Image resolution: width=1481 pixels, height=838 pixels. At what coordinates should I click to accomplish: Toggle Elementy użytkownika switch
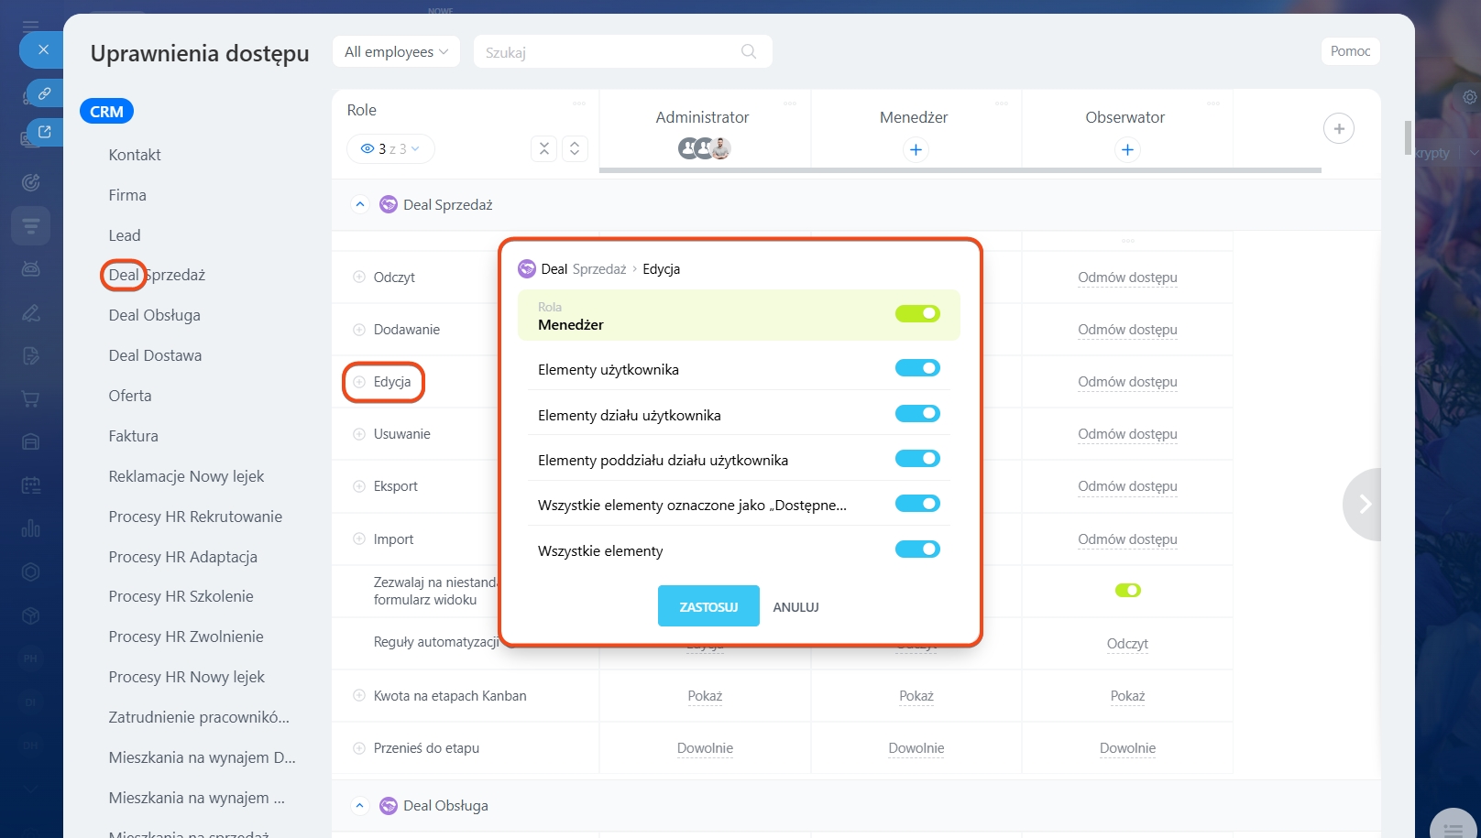[917, 368]
